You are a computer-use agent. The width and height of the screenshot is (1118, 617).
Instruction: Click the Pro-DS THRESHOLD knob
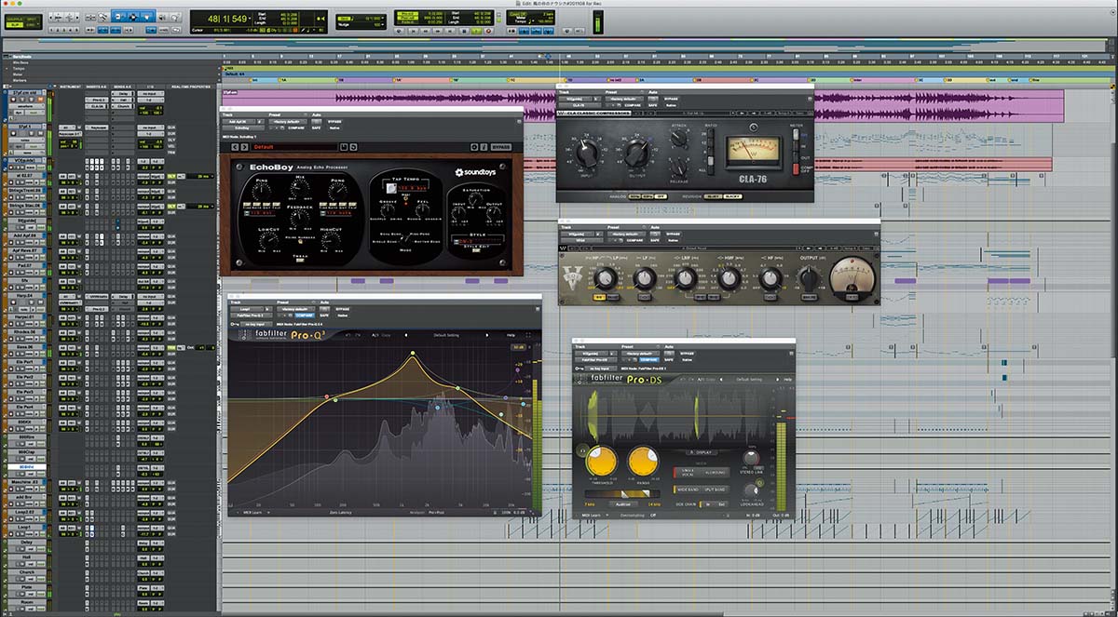(602, 462)
